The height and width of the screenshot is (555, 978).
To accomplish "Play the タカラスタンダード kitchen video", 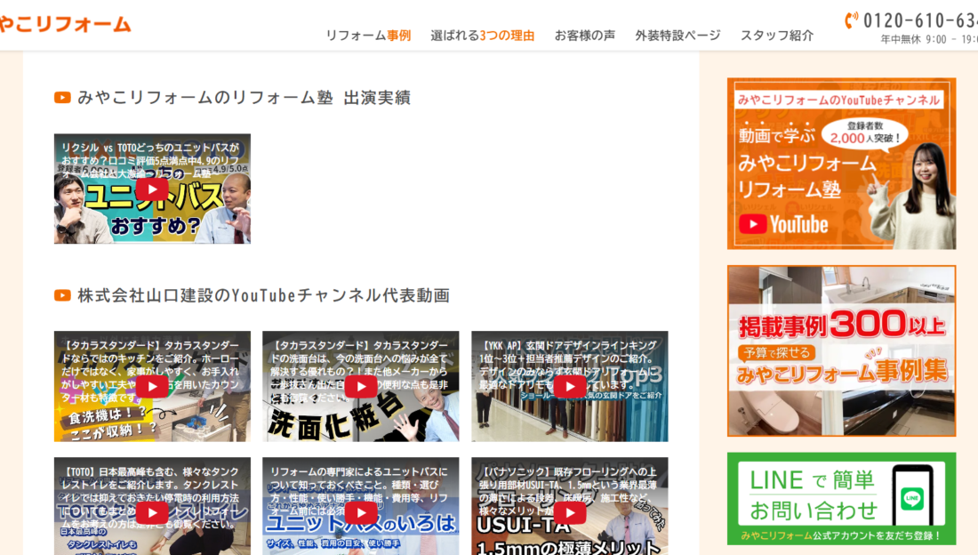I will pos(152,386).
